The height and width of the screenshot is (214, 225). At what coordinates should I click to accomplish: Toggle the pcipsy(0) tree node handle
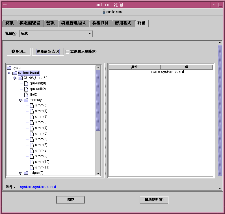pyautogui.click(x=20, y=173)
